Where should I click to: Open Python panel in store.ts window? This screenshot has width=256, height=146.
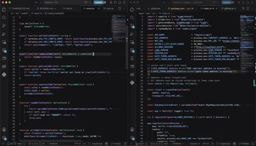pyautogui.click(x=4, y=75)
